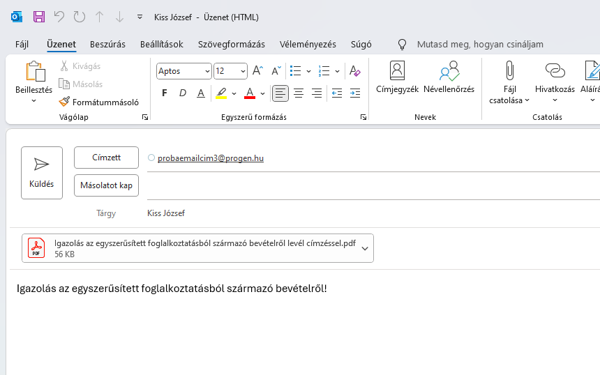Apply the red font color
The height and width of the screenshot is (375, 600).
[x=250, y=93]
